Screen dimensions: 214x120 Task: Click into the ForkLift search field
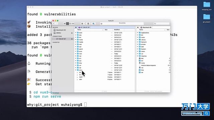[x=162, y=24]
